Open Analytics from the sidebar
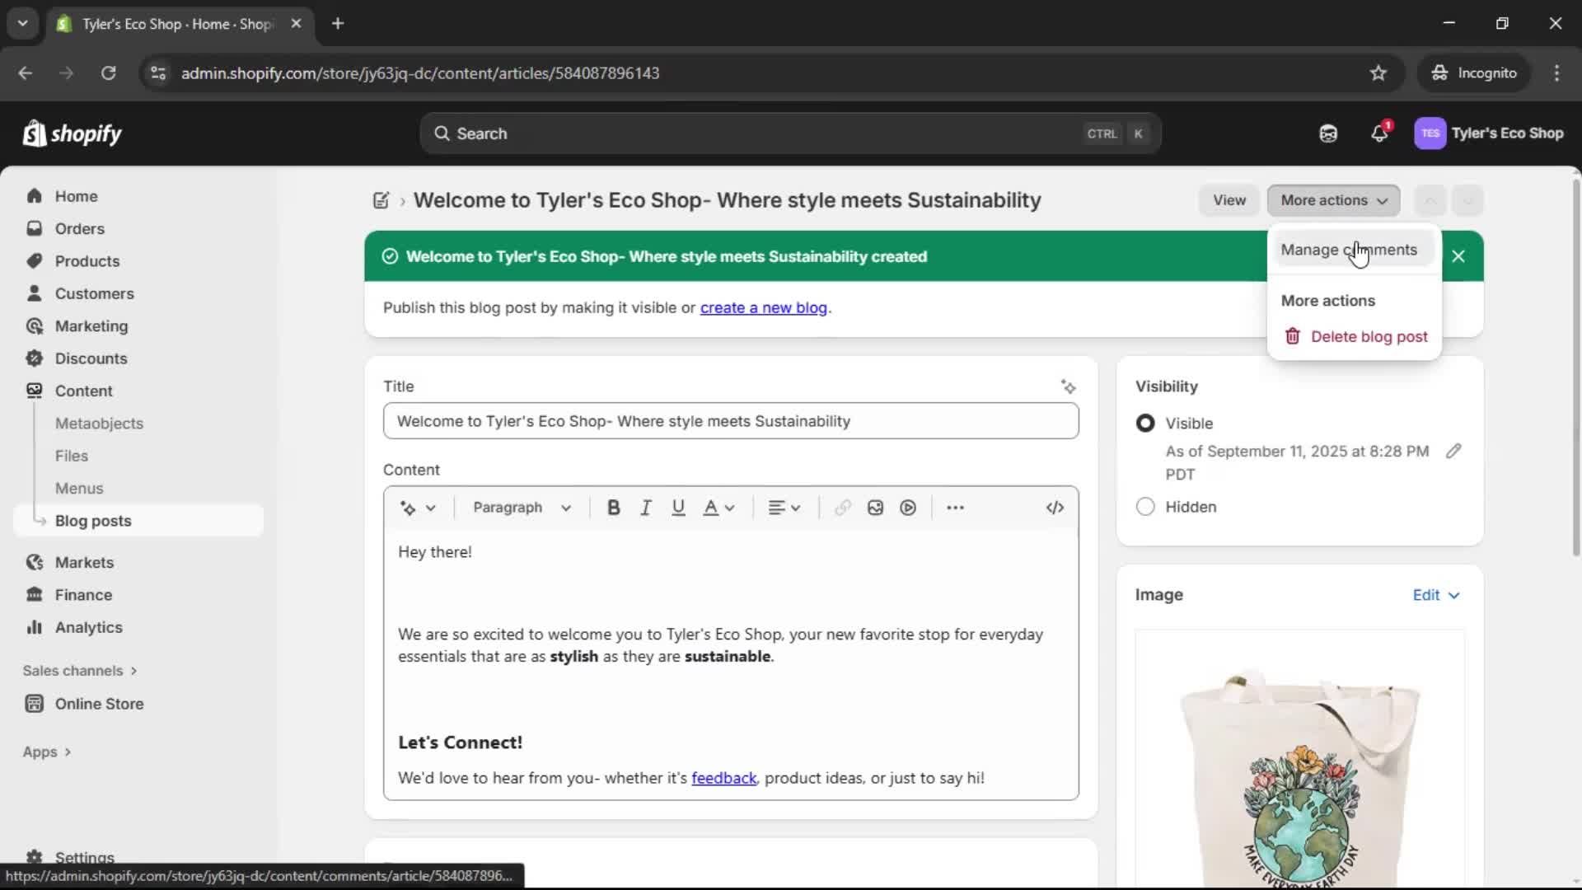1582x890 pixels. pos(87,627)
